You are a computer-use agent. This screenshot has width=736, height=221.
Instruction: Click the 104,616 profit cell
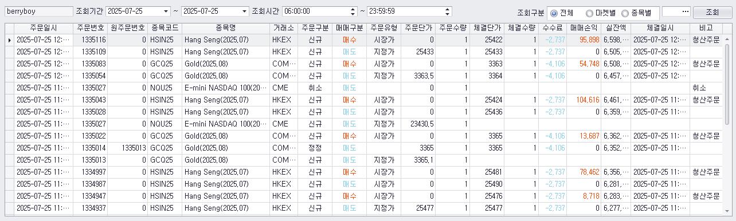[584, 100]
